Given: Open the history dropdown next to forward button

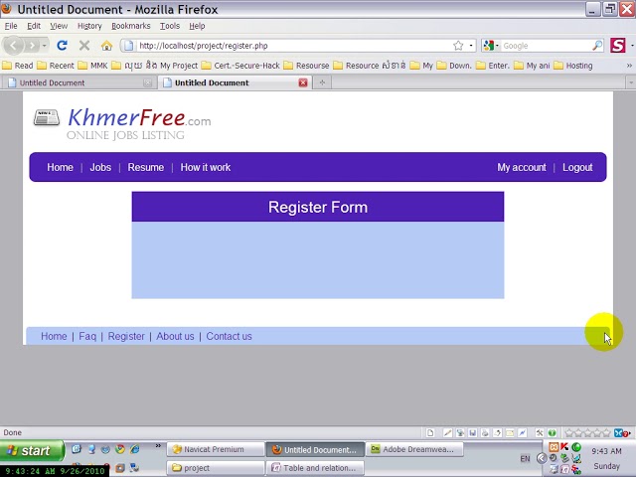Looking at the screenshot, I should coord(44,46).
